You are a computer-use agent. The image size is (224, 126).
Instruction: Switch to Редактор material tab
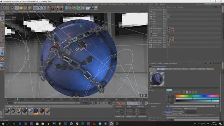[x=210, y=69]
